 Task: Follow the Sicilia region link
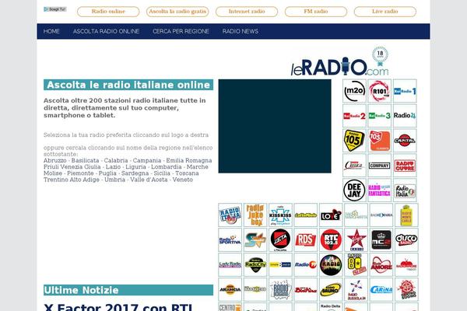click(x=162, y=173)
